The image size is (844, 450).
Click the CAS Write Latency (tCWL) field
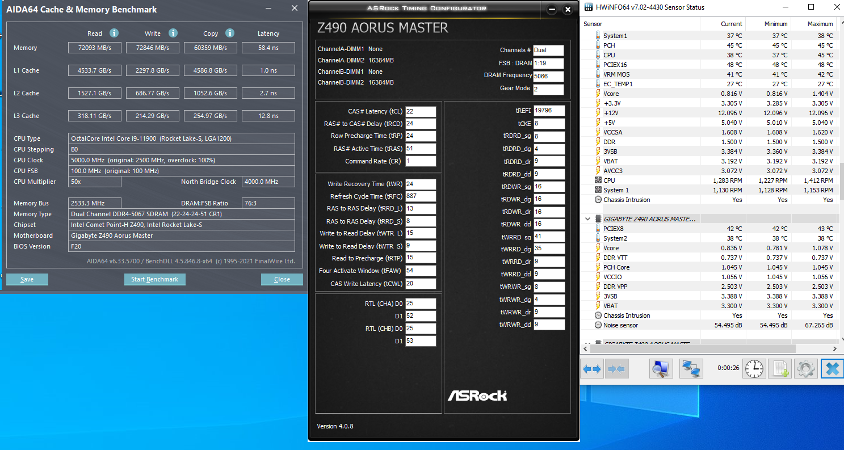[x=421, y=284]
